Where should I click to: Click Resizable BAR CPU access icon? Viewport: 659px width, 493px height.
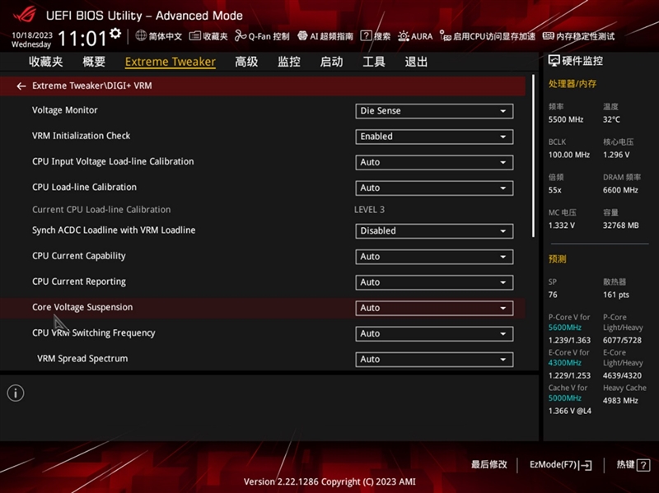pyautogui.click(x=446, y=36)
